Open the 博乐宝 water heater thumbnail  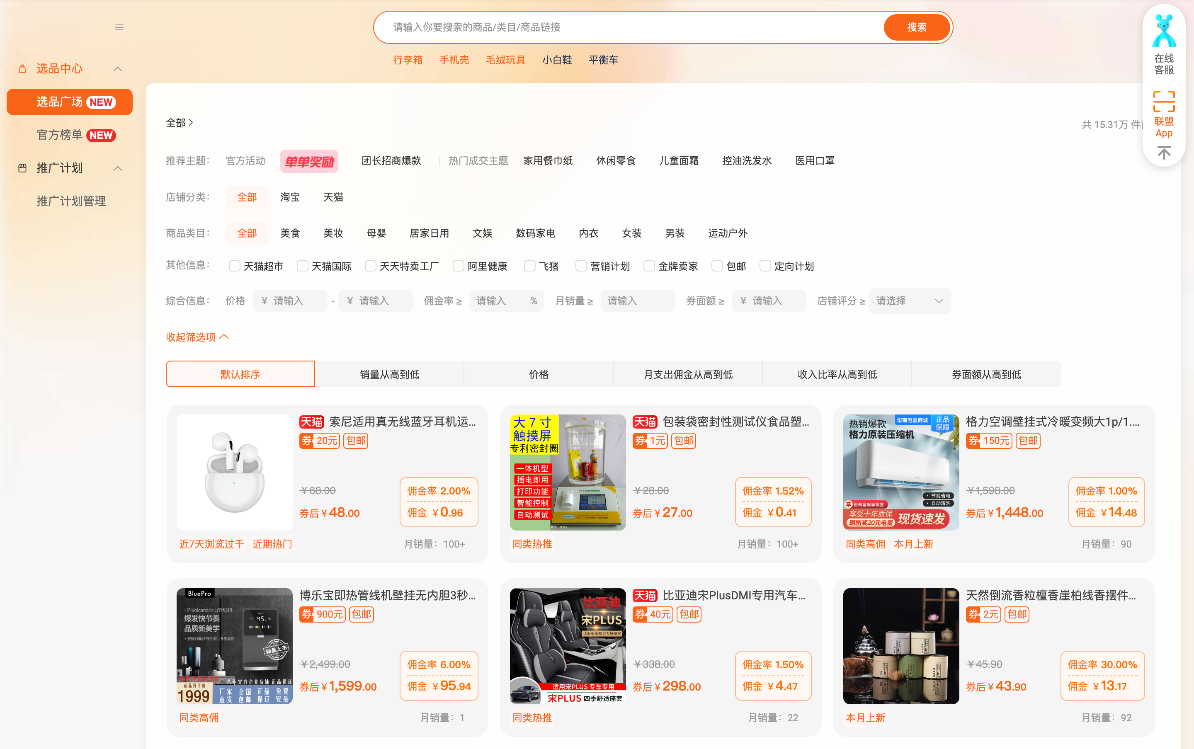pyautogui.click(x=234, y=646)
